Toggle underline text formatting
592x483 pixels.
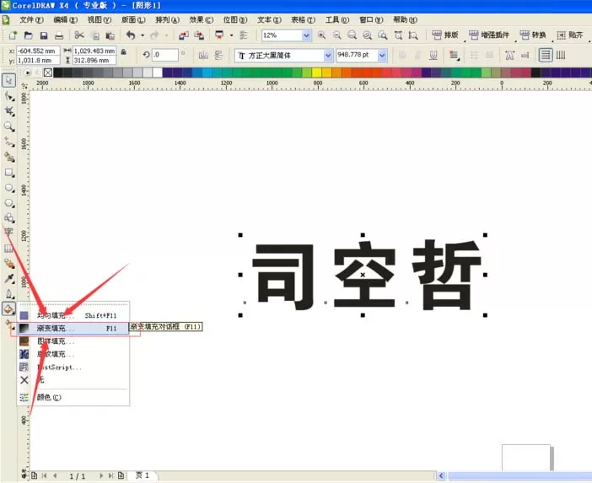point(433,56)
